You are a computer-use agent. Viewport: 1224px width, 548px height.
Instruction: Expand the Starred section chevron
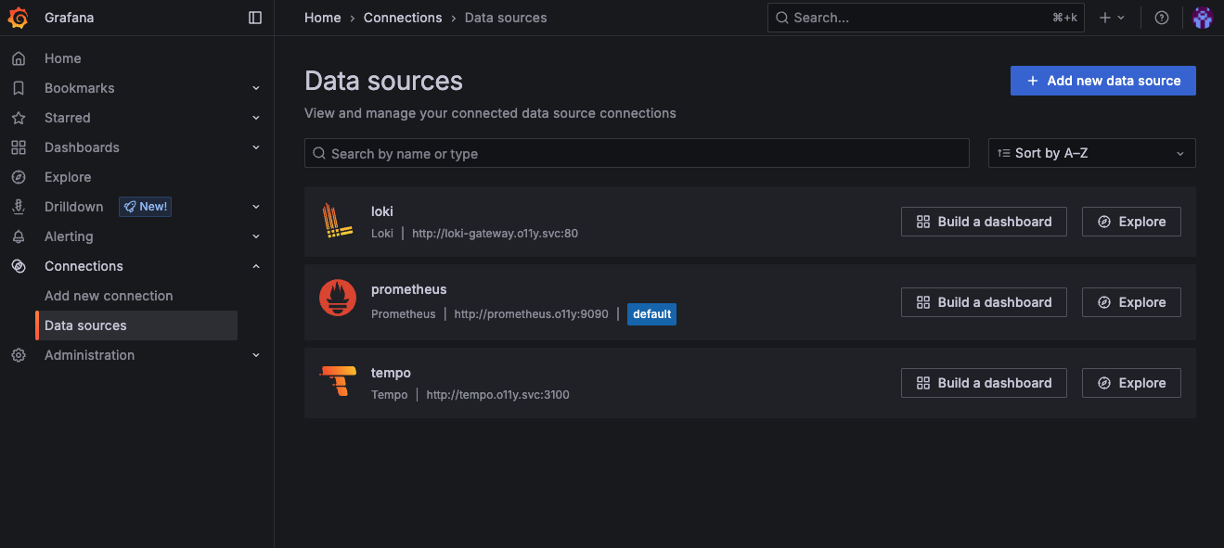point(256,118)
